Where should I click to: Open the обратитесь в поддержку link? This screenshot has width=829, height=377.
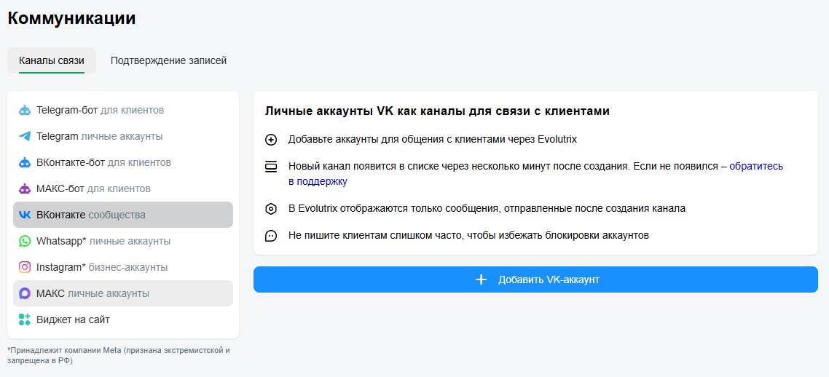click(x=535, y=174)
